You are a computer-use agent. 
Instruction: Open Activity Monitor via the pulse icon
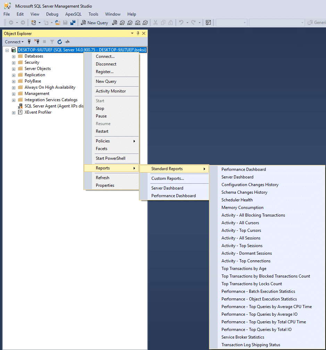pyautogui.click(x=67, y=42)
